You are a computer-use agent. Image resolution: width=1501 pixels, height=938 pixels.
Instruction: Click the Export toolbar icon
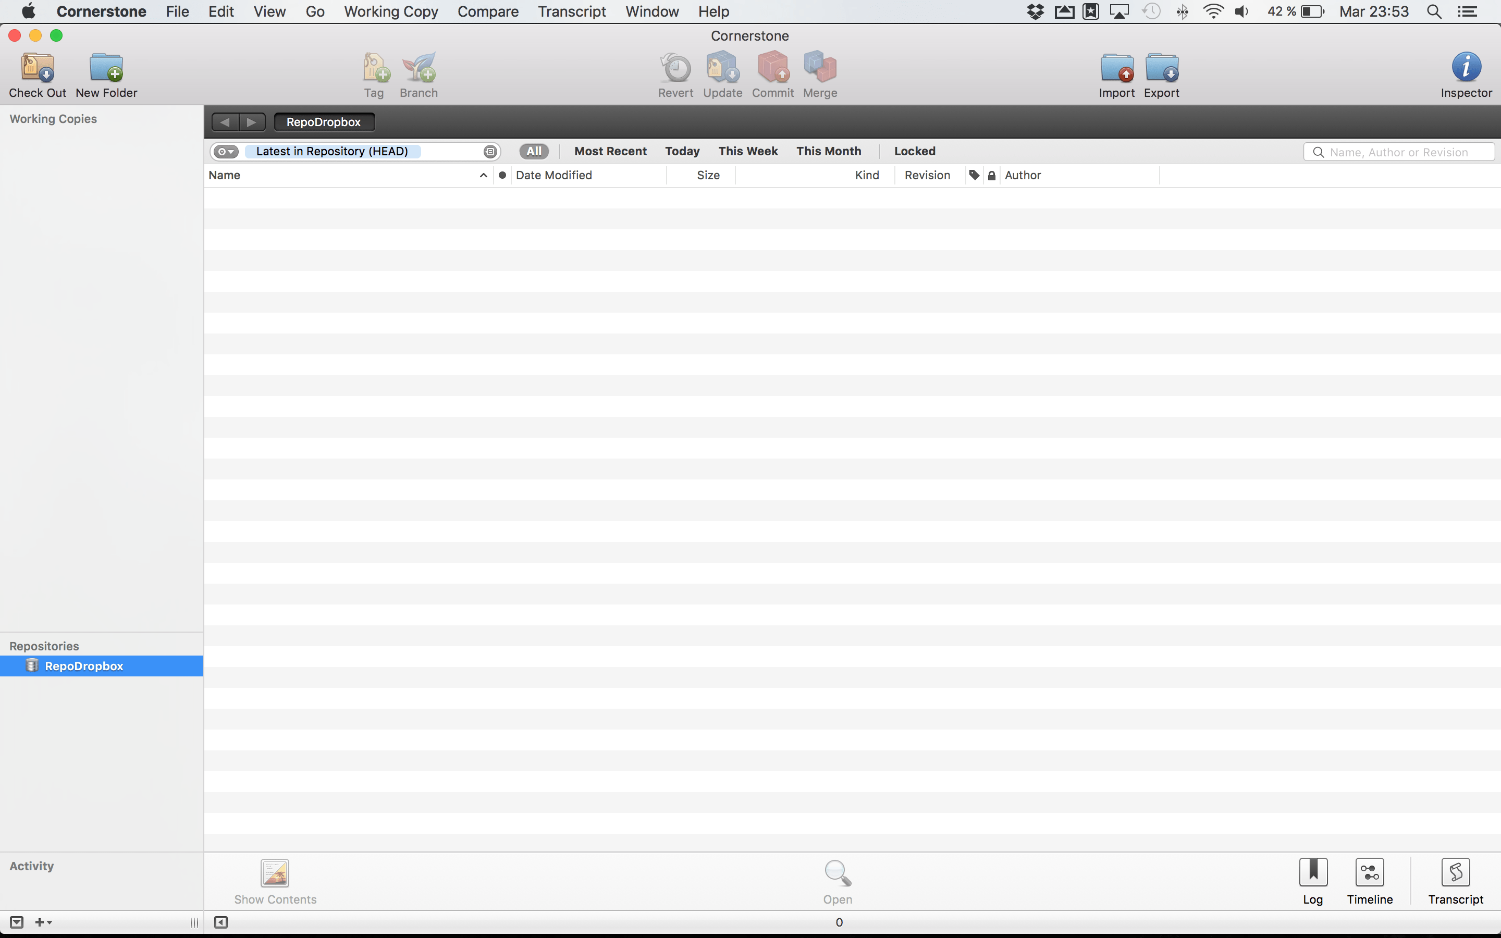click(x=1162, y=68)
